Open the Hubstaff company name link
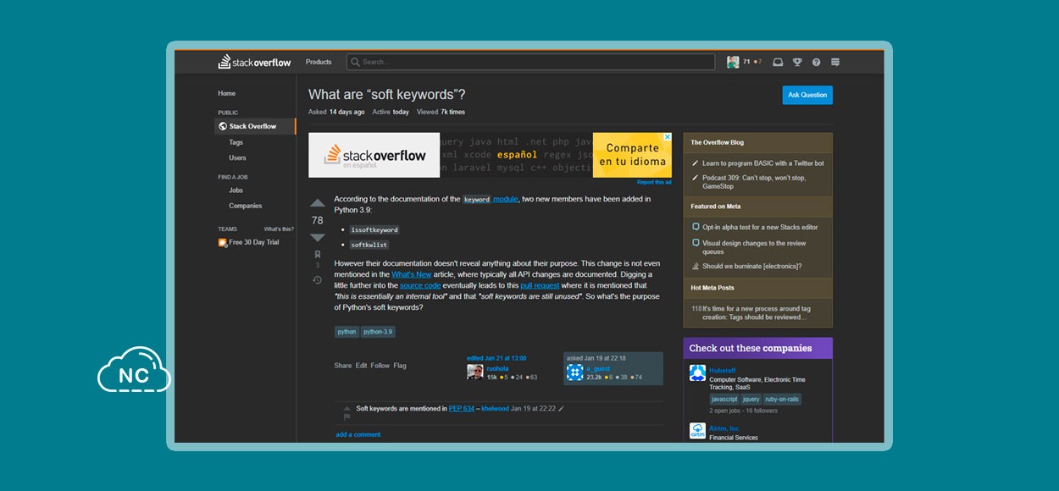1059x491 pixels. click(x=724, y=371)
